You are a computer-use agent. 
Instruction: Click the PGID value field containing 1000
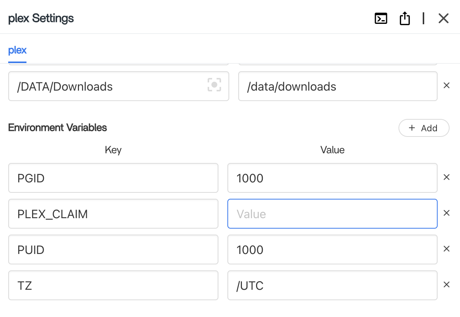point(333,178)
